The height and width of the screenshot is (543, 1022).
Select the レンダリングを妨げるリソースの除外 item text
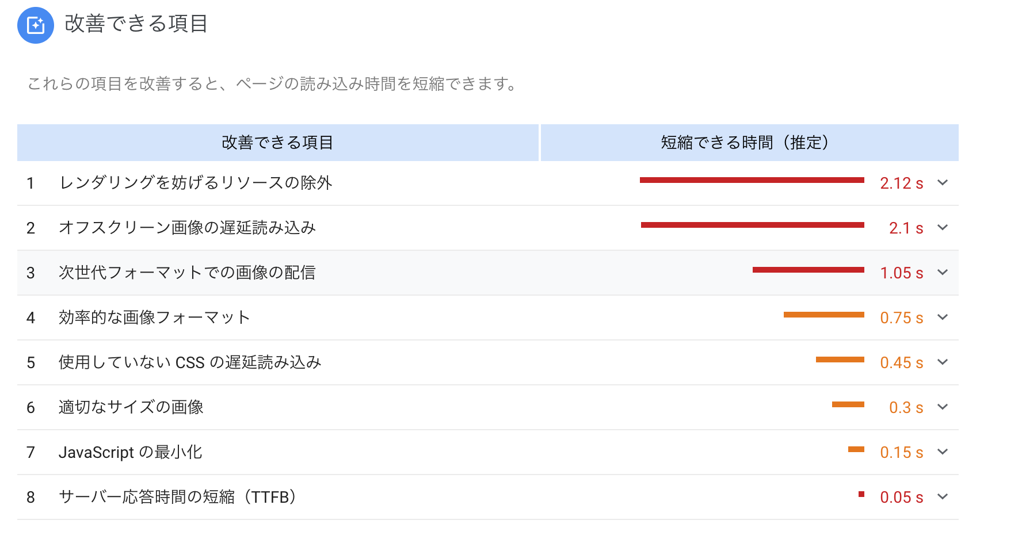(x=196, y=183)
